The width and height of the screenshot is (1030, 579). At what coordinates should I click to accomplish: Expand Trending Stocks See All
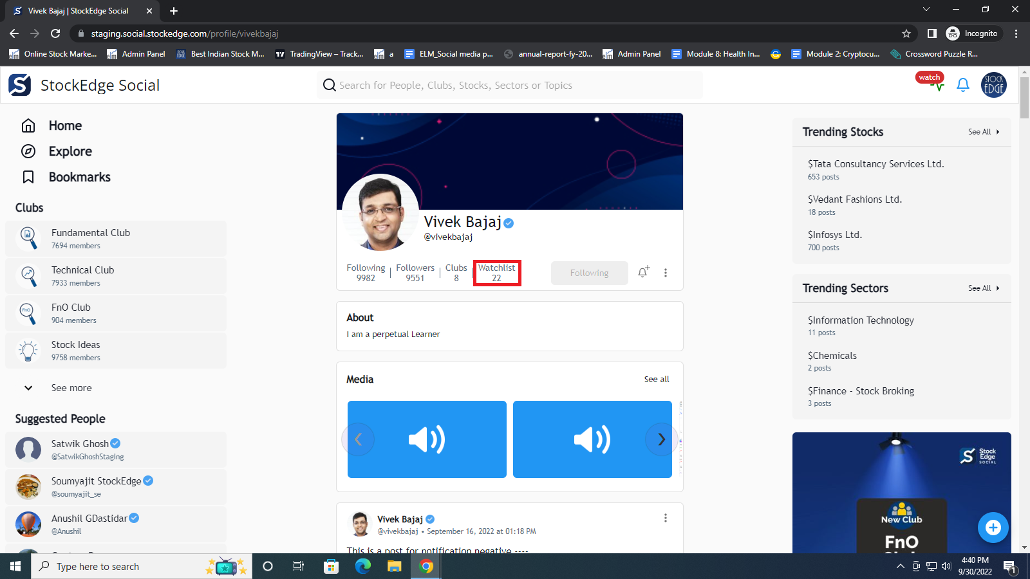983,132
